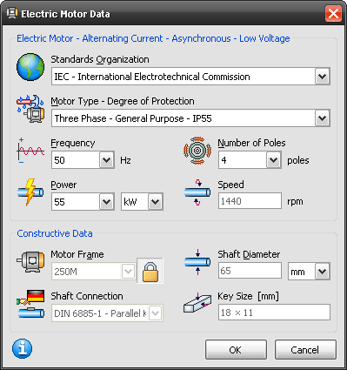This screenshot has width=347, height=370.
Task: Click the Electric Motor Data title text
Action: point(66,14)
